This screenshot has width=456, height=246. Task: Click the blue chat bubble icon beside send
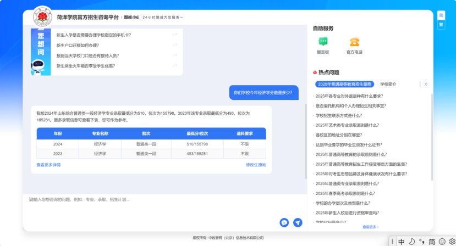[x=284, y=222]
